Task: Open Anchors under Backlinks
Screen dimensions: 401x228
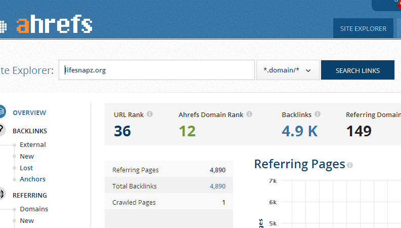Action: (x=33, y=179)
